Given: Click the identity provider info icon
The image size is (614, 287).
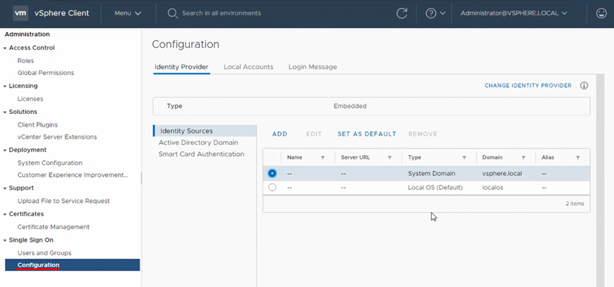Looking at the screenshot, I should tap(584, 86).
